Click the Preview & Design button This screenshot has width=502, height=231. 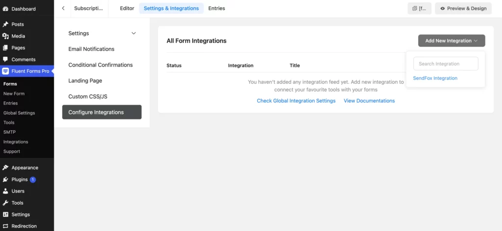(x=463, y=9)
